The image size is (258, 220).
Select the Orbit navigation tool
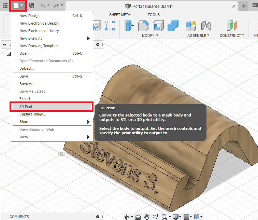click(x=127, y=217)
